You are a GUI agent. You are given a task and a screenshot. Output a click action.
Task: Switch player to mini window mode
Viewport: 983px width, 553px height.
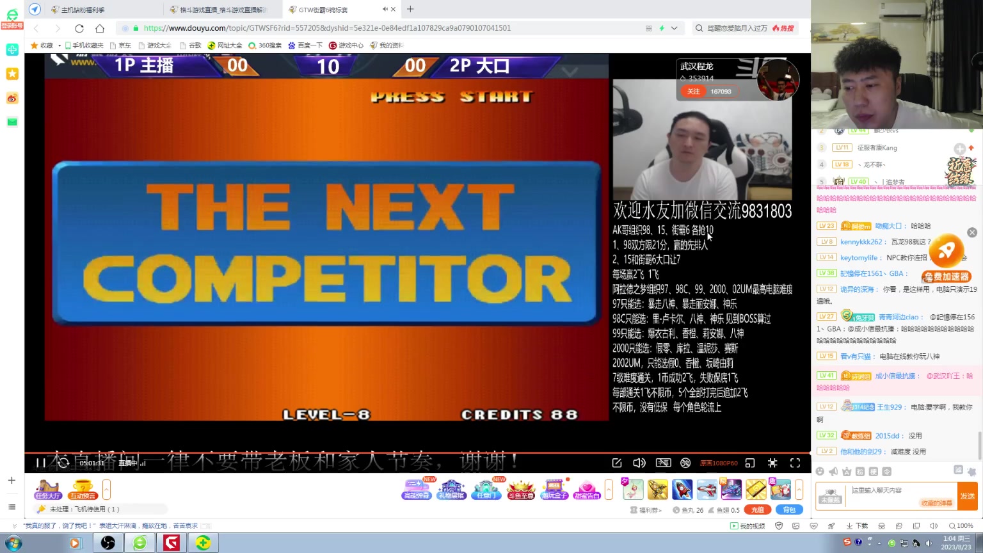point(750,463)
